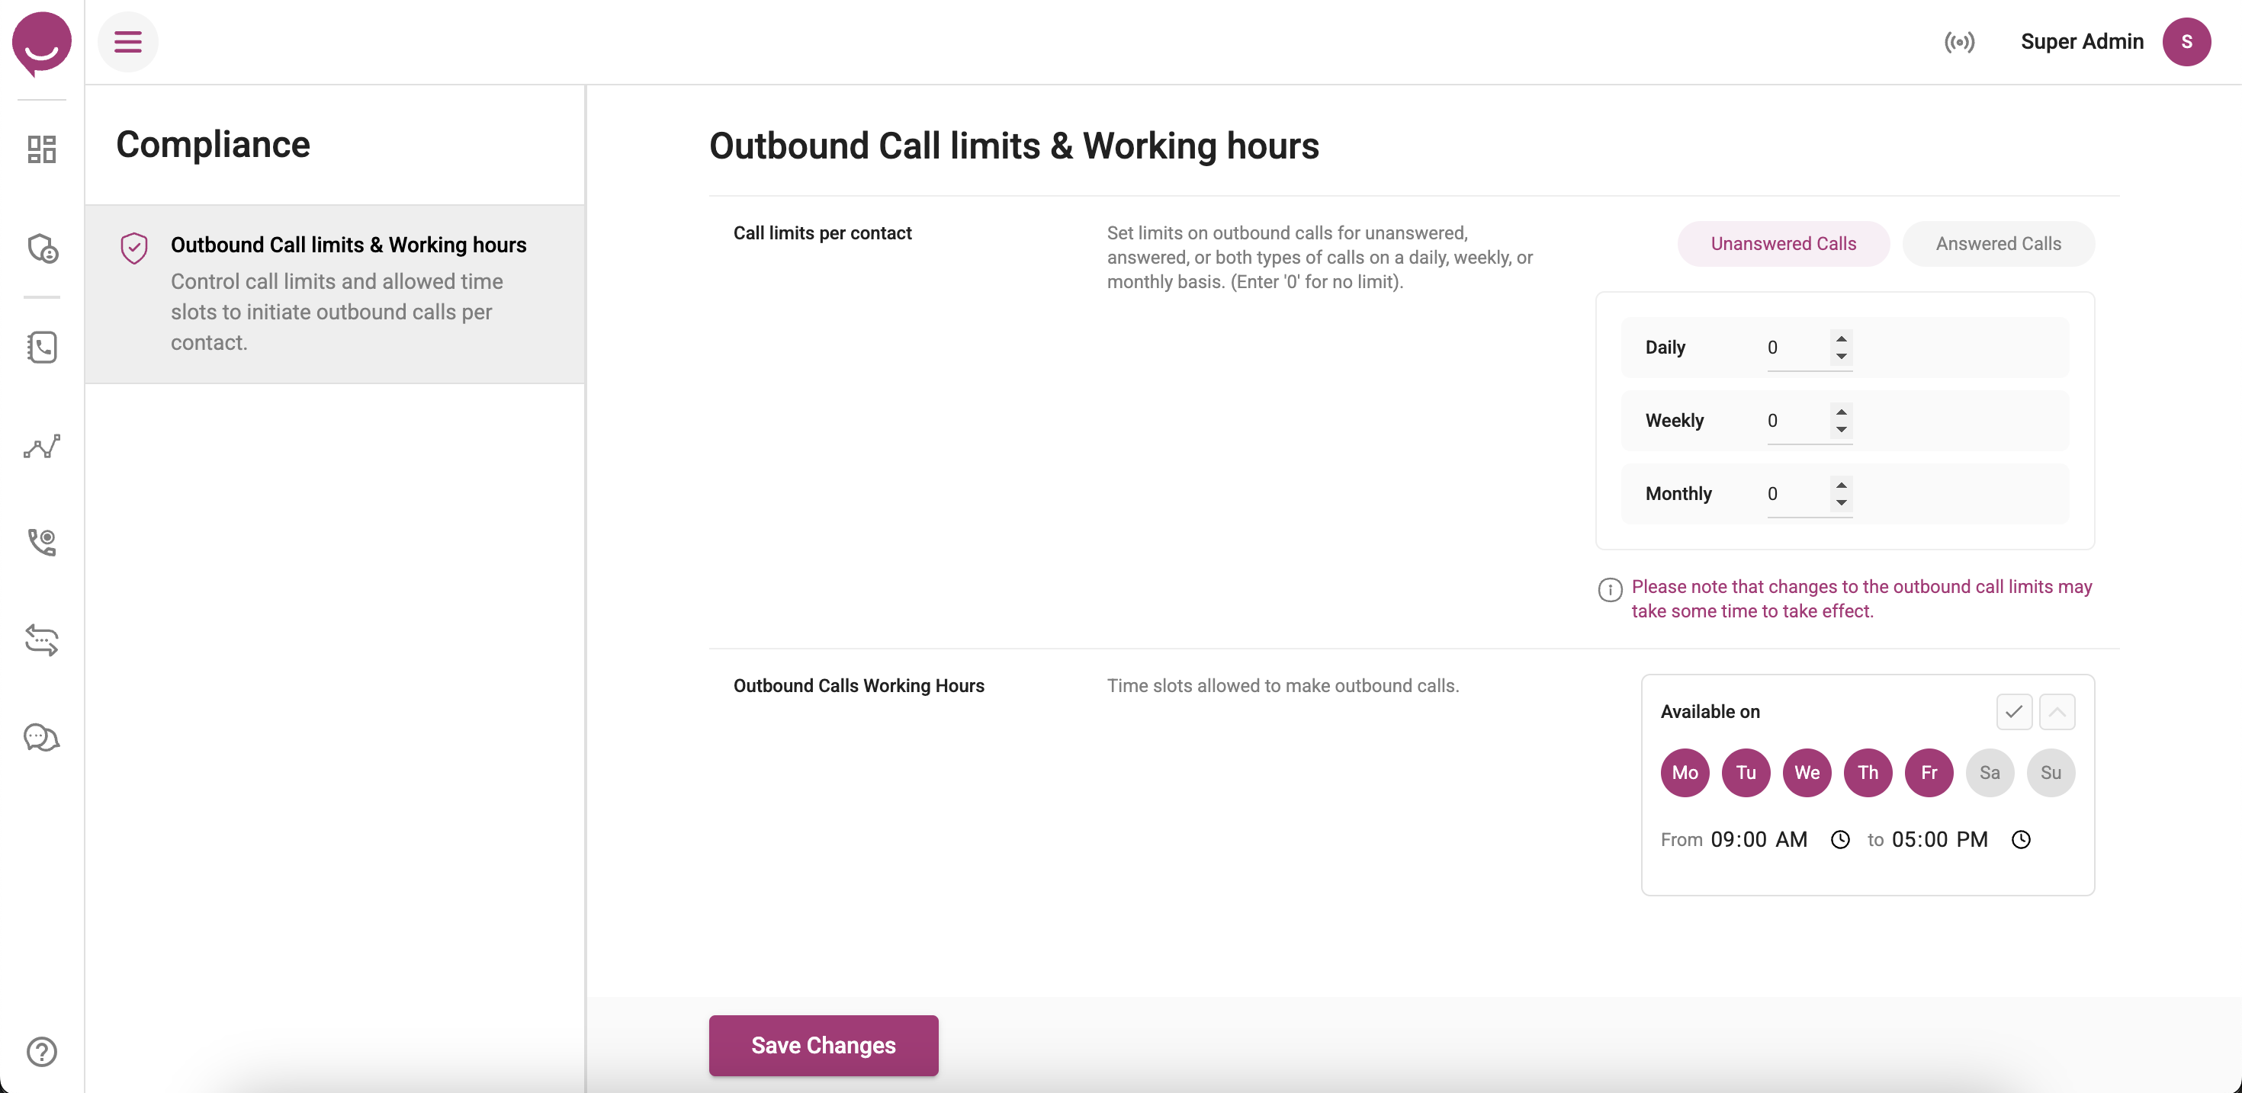View the analytics graph icon
This screenshot has height=1093, width=2242.
point(41,446)
